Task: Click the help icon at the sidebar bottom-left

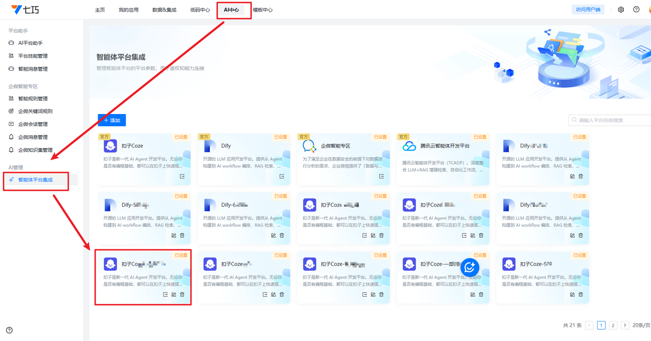Action: pyautogui.click(x=9, y=330)
